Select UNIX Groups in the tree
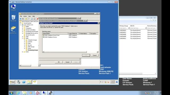The width and height of the screenshot is (170, 95). (31, 47)
